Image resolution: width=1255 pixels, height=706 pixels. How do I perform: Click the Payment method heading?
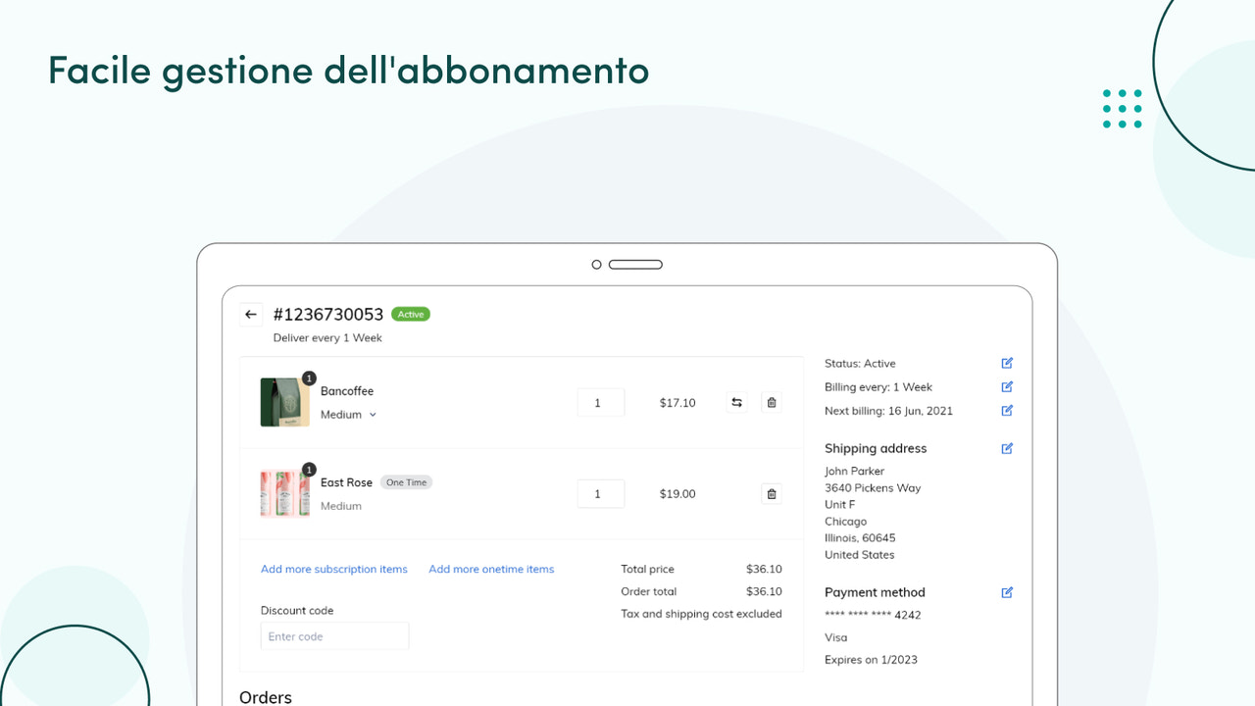click(875, 592)
